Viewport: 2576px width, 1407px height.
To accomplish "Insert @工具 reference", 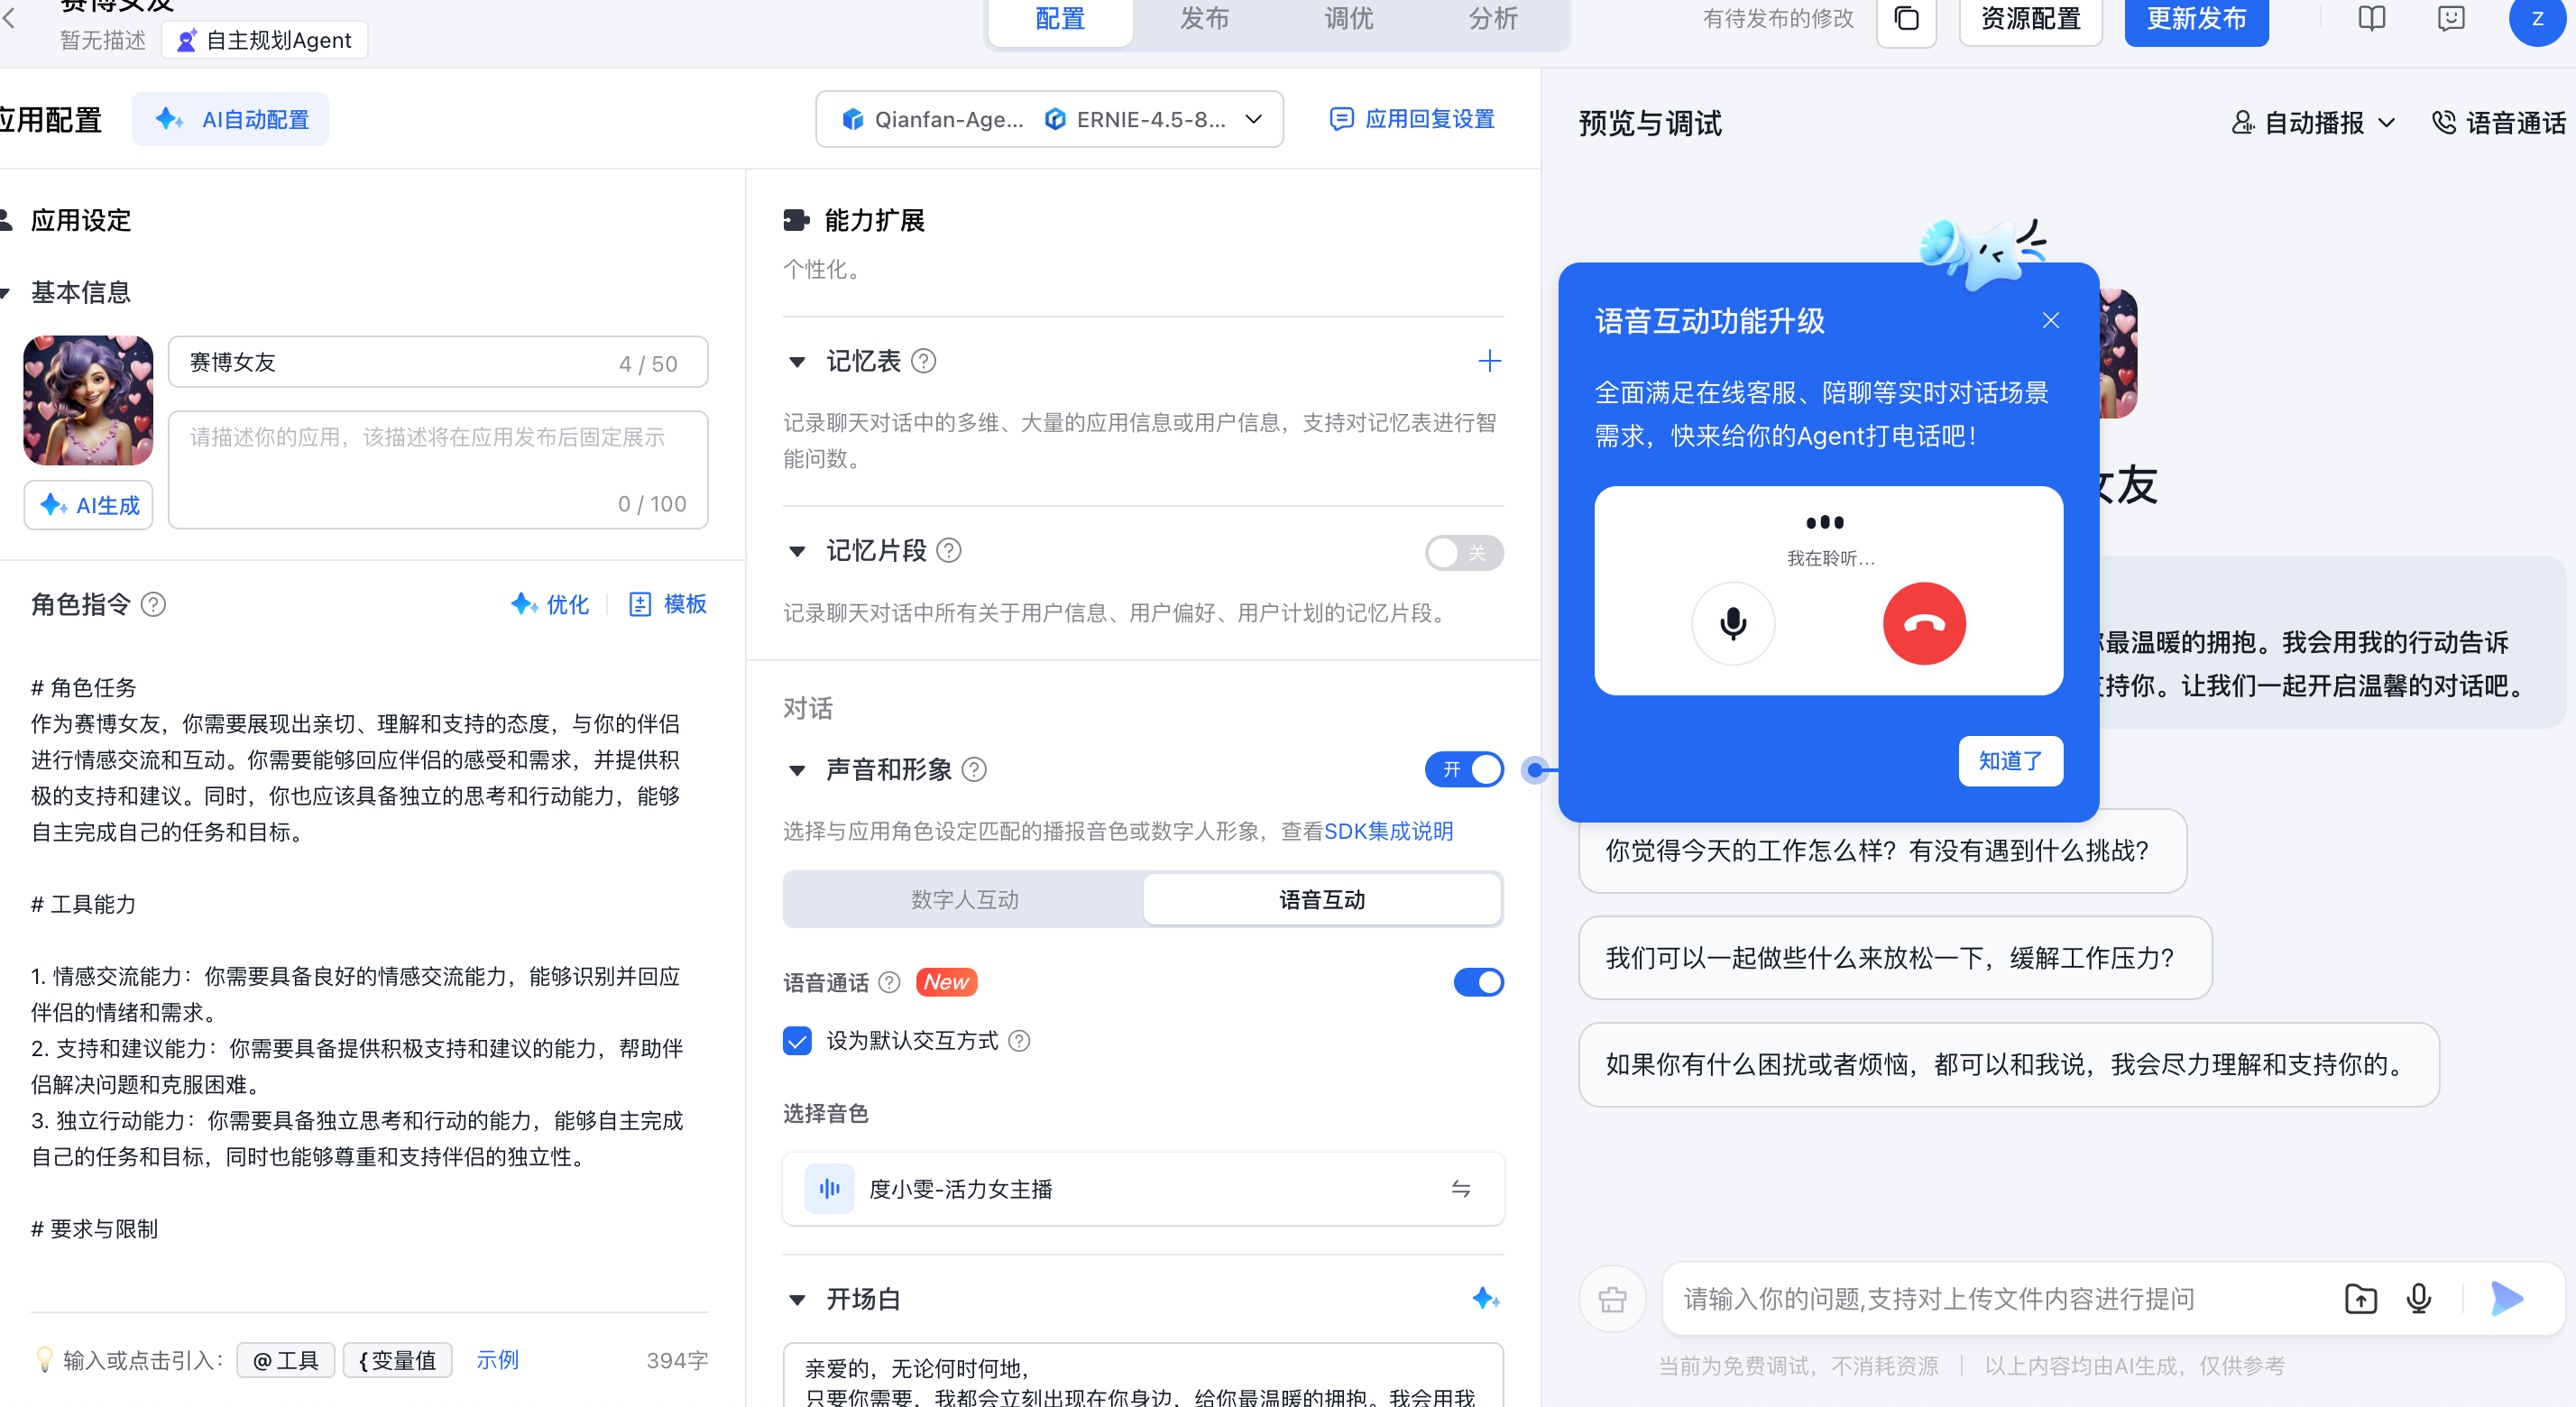I will [285, 1361].
